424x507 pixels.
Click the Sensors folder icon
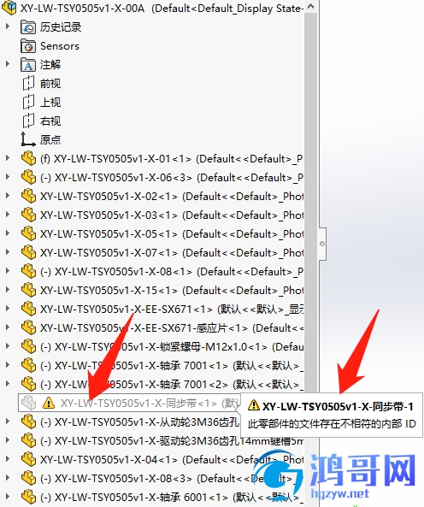(x=28, y=46)
